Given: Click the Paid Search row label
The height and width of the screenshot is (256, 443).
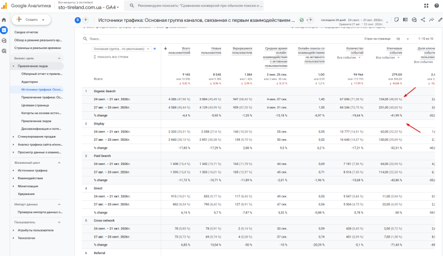Looking at the screenshot, I should click(x=102, y=156).
